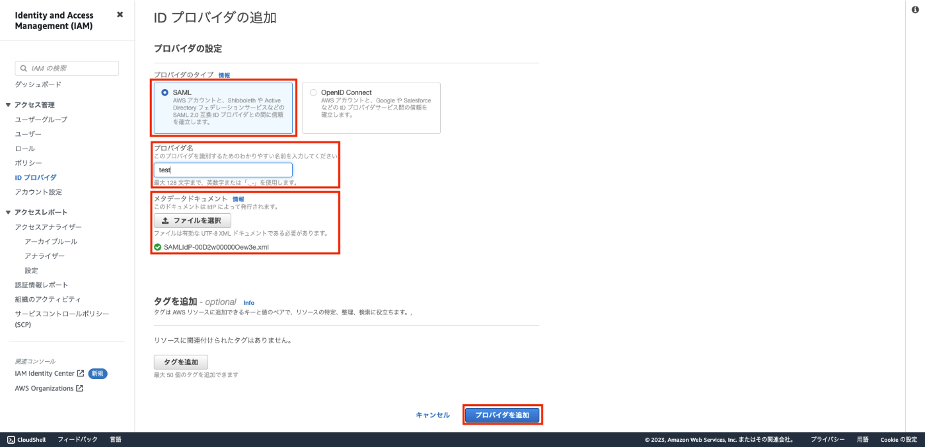
Task: Click the タグを追加 button
Action: click(181, 362)
